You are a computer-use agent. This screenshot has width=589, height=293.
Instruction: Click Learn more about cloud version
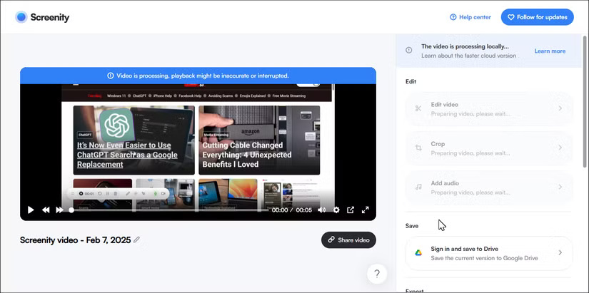tap(550, 51)
